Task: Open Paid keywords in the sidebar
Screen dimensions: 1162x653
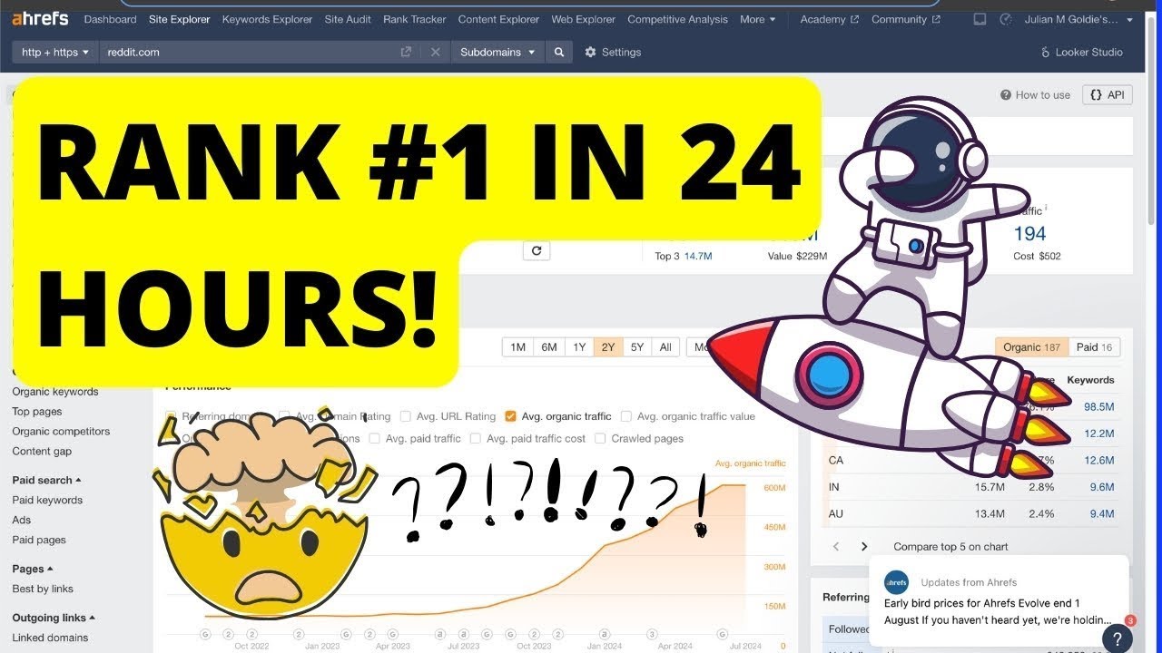Action: [47, 500]
